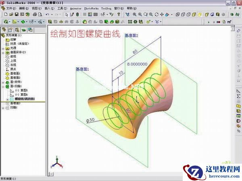Screen dimensions: 242x181
Task: Open the View Orientation dropdown arrow
Action: 172,14
